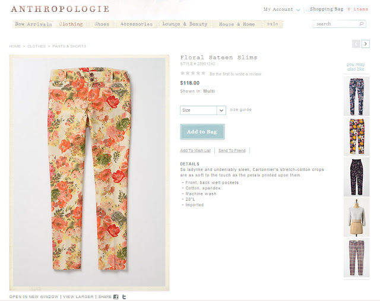
Task: Rate product using the star icons
Action: click(x=193, y=73)
